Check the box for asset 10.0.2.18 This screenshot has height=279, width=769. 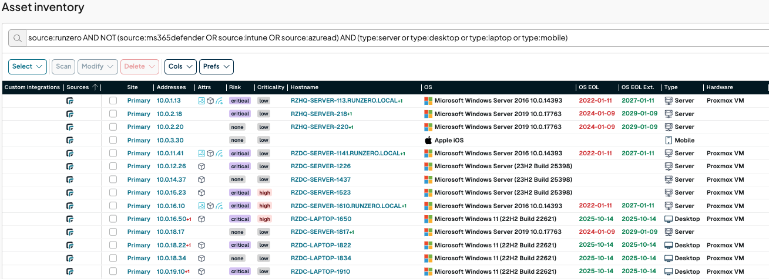113,114
